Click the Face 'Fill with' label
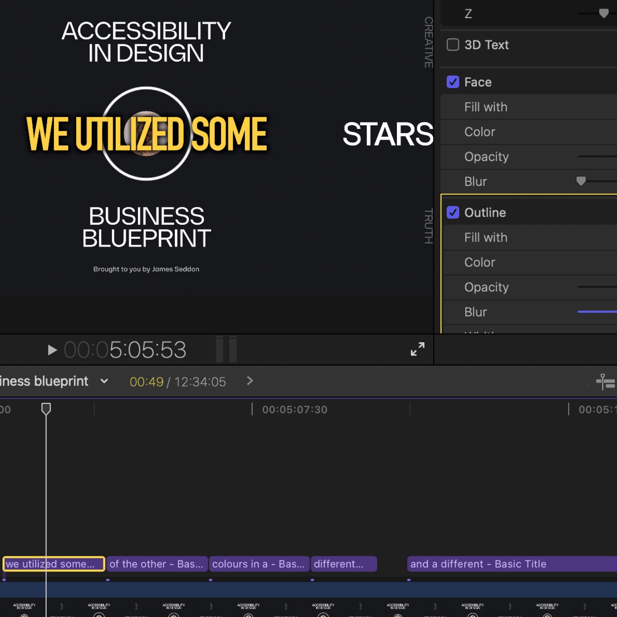The width and height of the screenshot is (617, 617). point(486,107)
